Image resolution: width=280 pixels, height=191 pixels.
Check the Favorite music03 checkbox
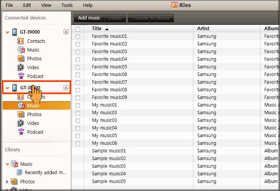[78, 52]
